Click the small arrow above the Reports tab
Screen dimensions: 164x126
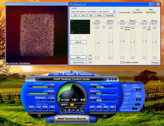click(x=72, y=72)
